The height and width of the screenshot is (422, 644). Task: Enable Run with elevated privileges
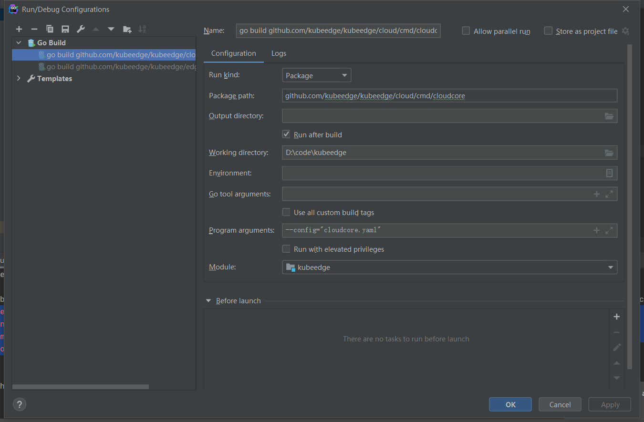[x=286, y=248]
